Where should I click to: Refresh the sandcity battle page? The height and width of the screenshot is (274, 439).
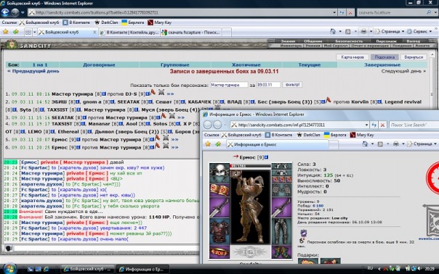pos(342,12)
